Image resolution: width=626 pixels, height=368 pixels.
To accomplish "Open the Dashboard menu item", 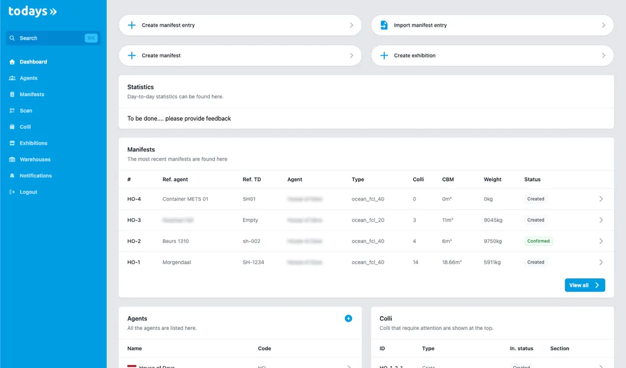I will [33, 62].
